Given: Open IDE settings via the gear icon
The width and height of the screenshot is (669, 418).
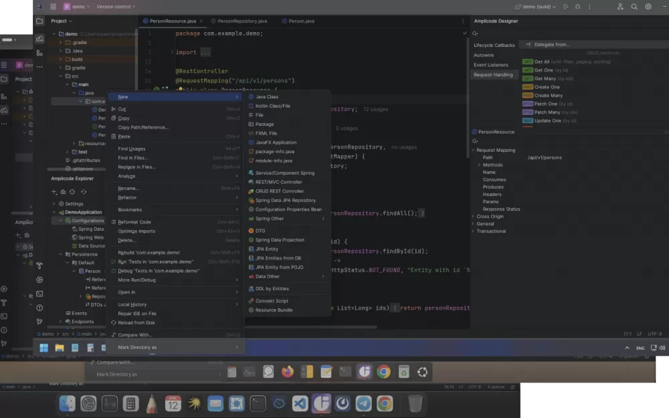Looking at the screenshot, I should point(648,7).
